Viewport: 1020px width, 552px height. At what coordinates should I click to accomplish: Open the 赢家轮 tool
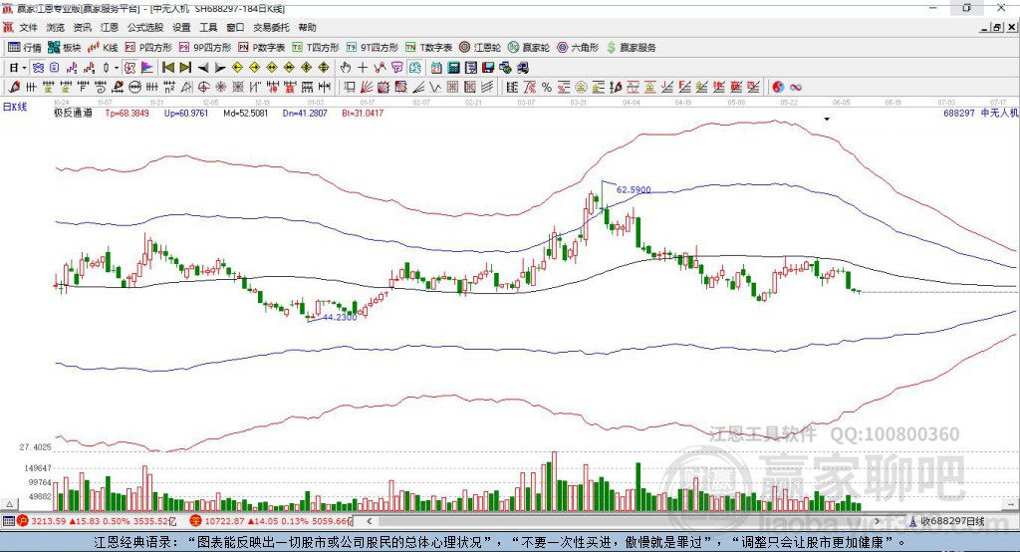[x=528, y=48]
